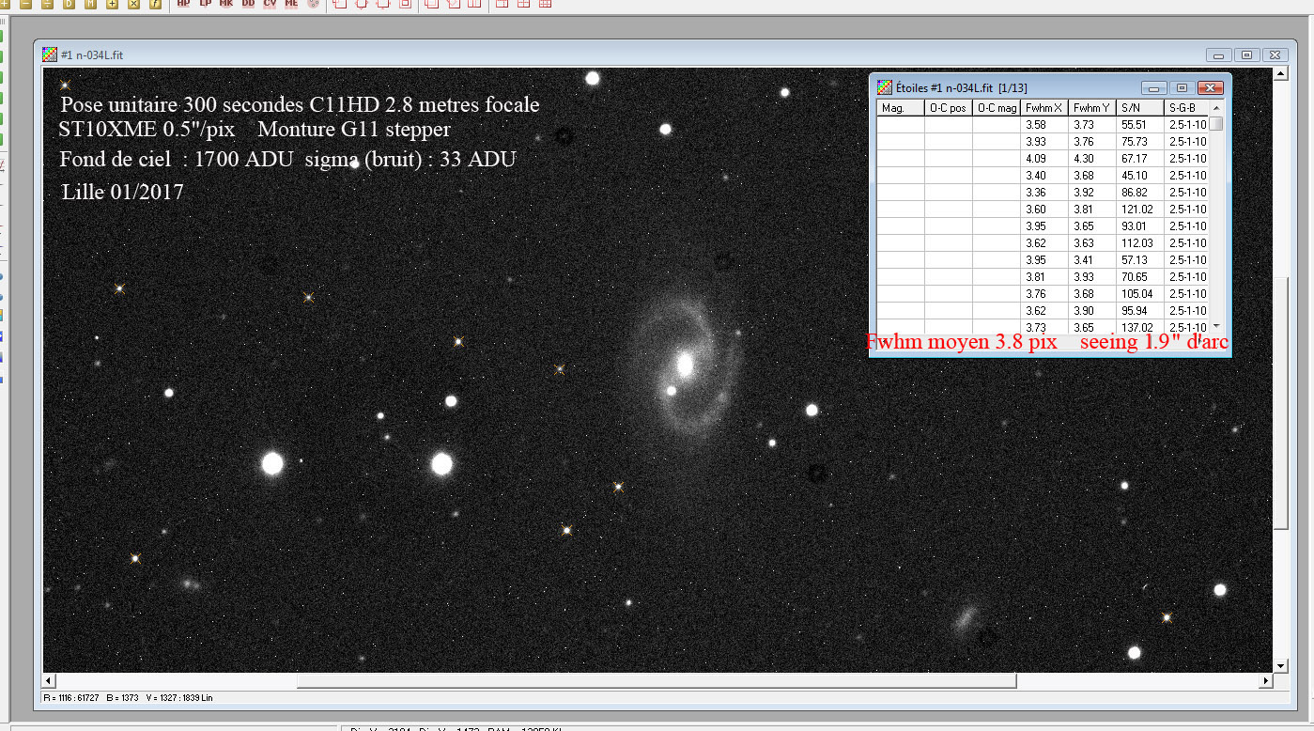Select the Fwhm X cell 3.36

1045,193
